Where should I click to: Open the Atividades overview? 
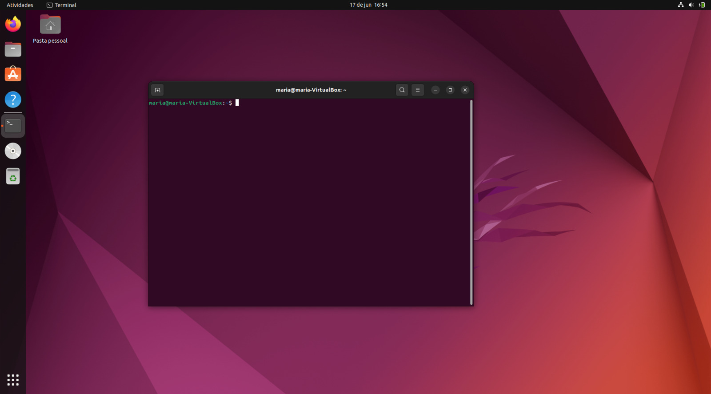click(x=20, y=5)
